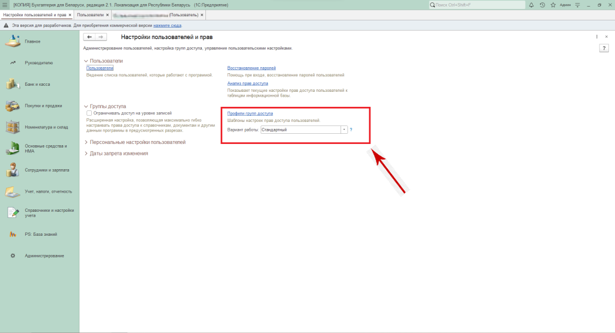
Task: Open the Вариант работы dropdown arrow
Action: click(344, 130)
